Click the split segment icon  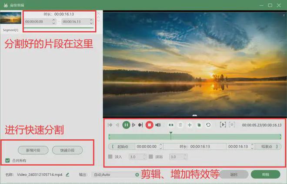(171, 125)
